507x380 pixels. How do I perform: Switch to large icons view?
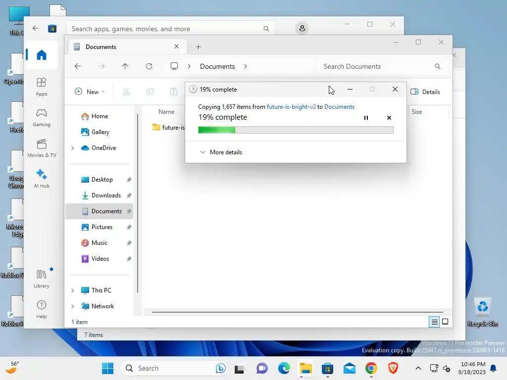pos(445,322)
